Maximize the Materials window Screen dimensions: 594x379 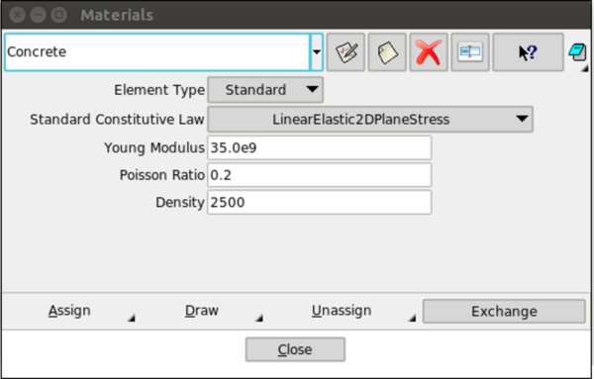point(58,15)
